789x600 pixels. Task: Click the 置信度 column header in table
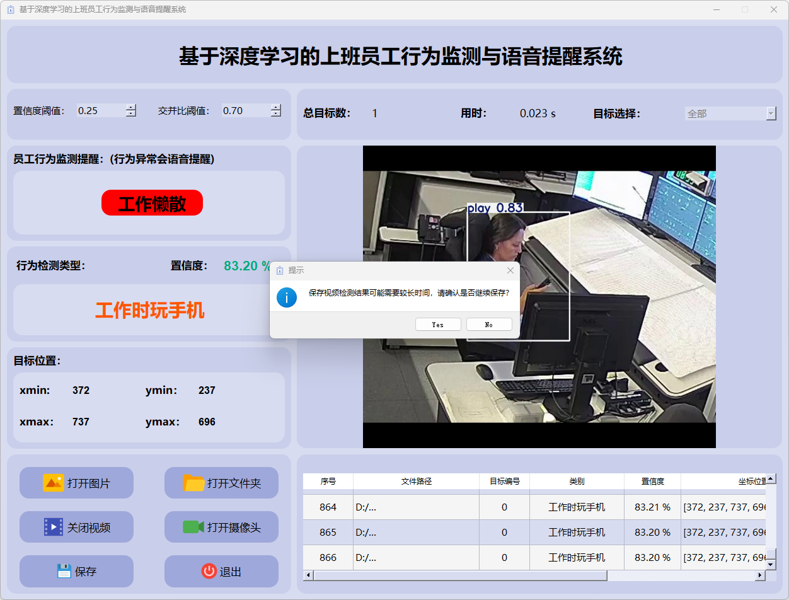(x=652, y=481)
